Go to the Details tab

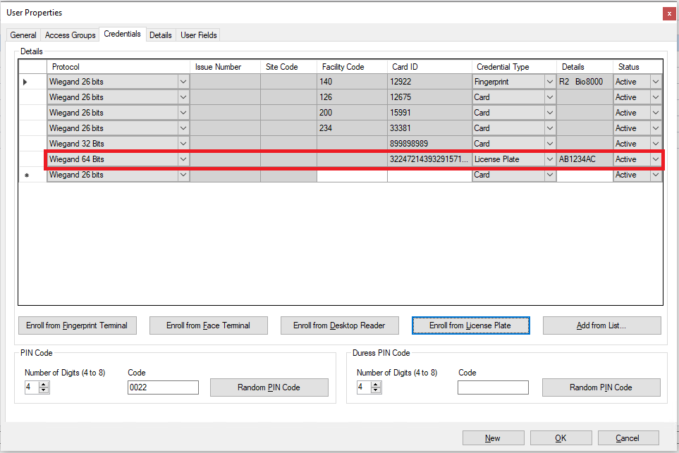click(161, 35)
